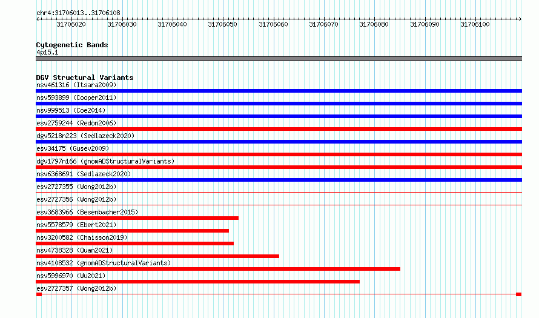The width and height of the screenshot is (539, 318).
Task: Click red bar under nsv4738328 (Quan2021)
Action: click(157, 256)
